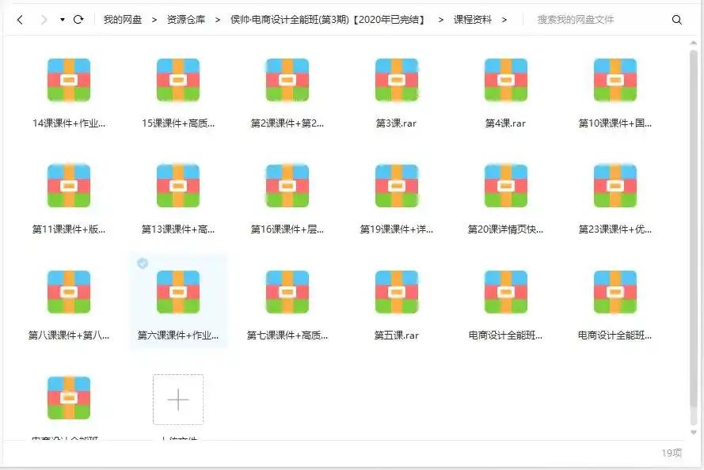Select the 第11课课件+版 archive icon
Screen dimensions: 704x470
[x=69, y=186]
